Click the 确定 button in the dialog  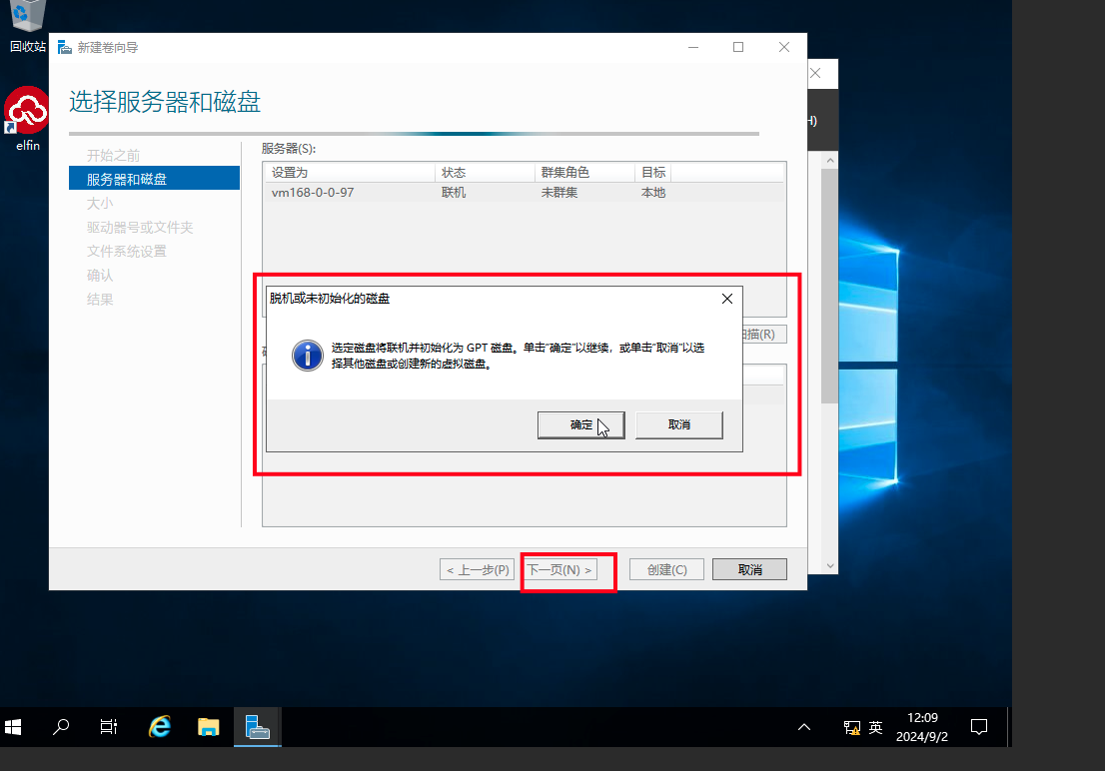point(580,425)
